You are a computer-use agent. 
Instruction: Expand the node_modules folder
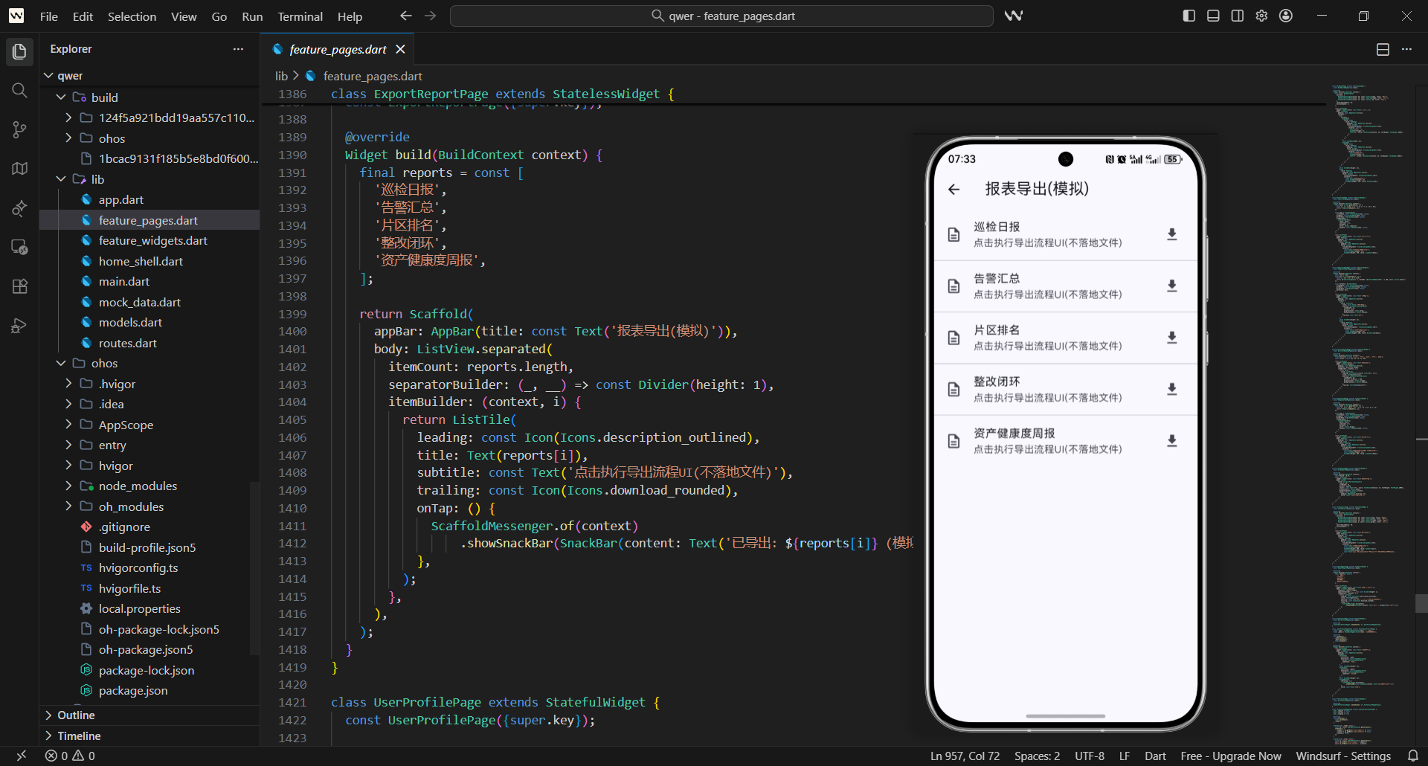click(68, 486)
